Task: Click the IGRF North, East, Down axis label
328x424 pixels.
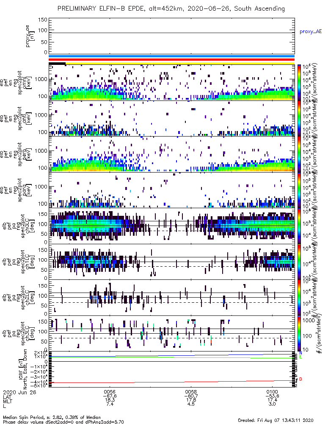Action: (x=23, y=368)
